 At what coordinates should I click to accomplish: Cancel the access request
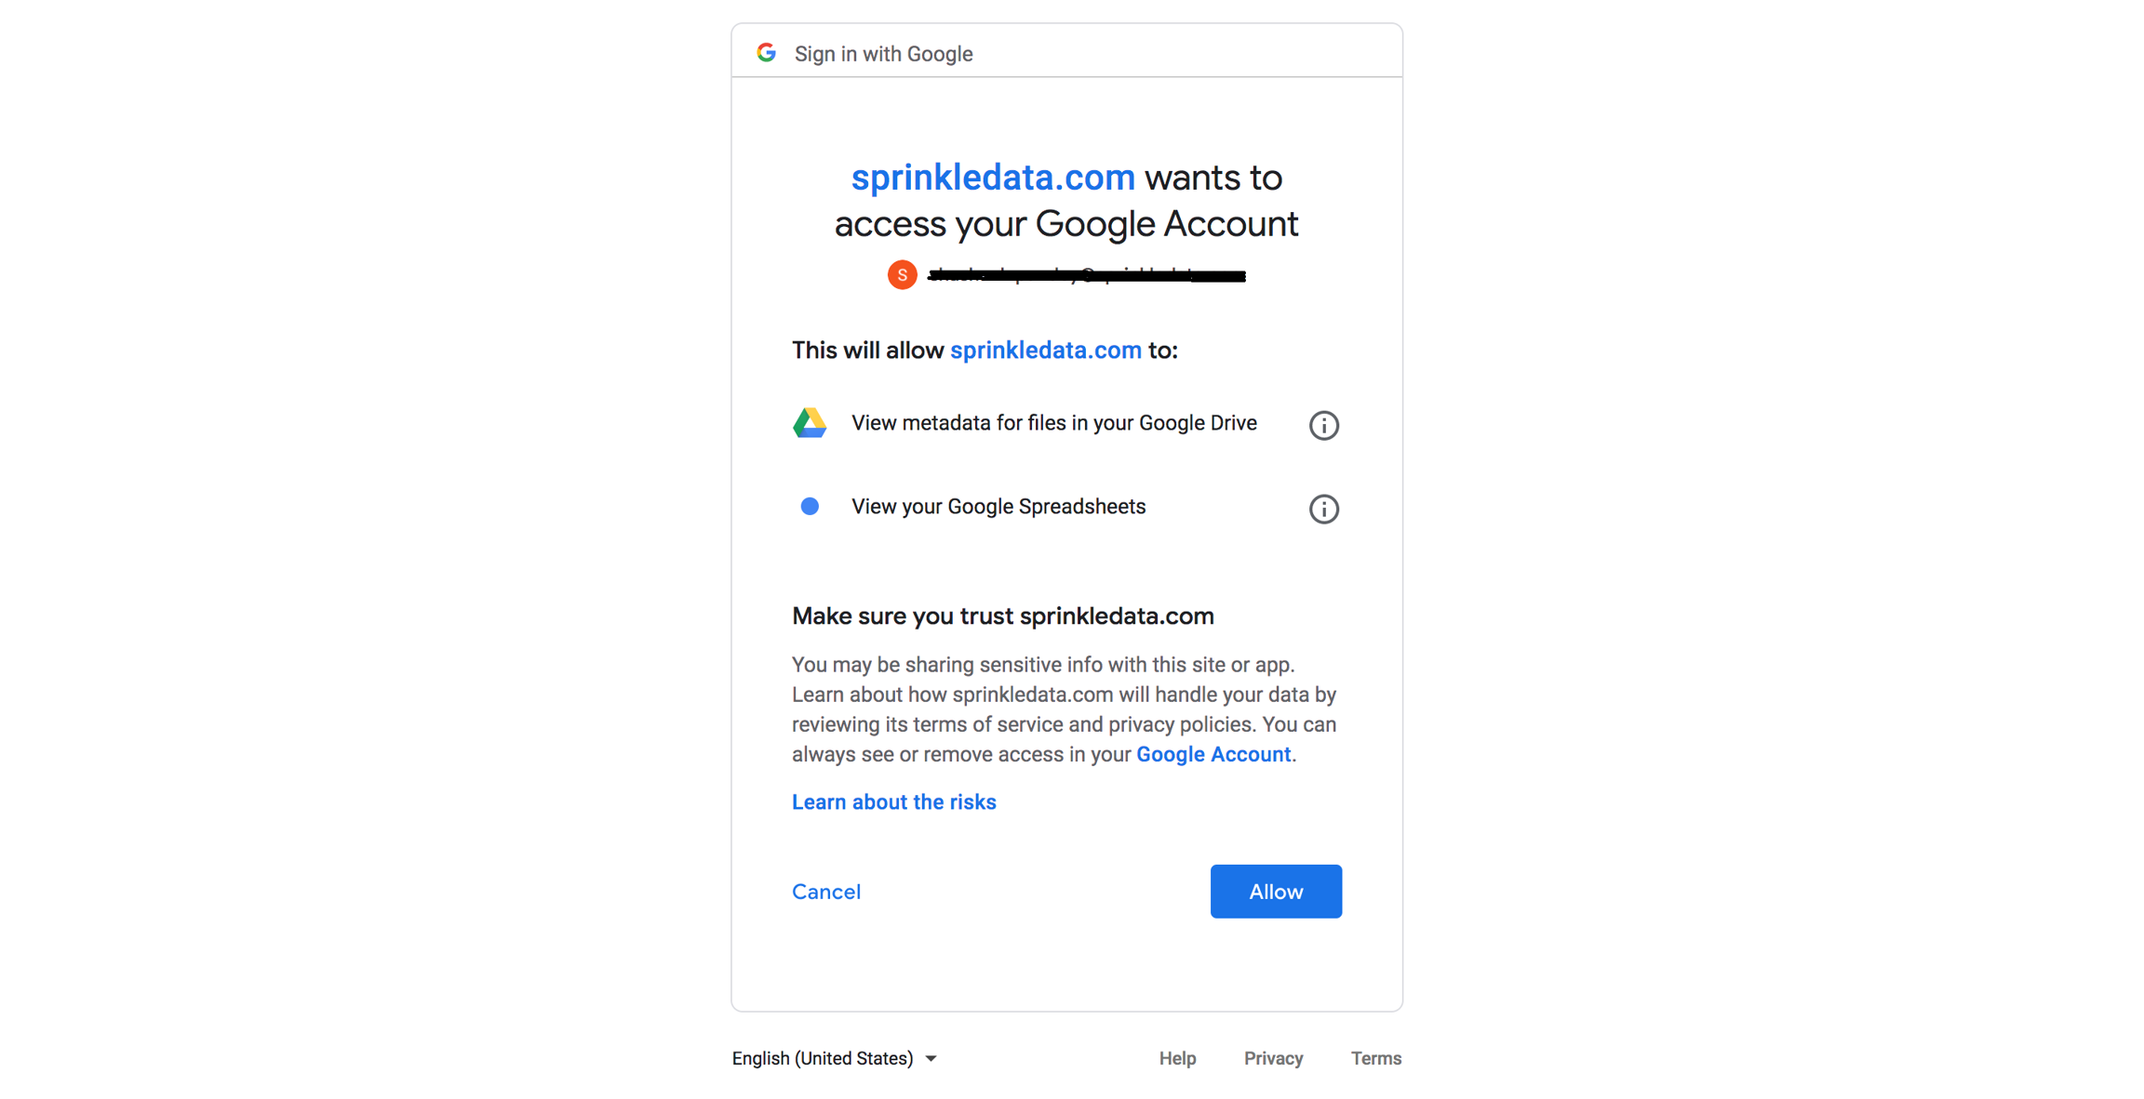[x=826, y=892]
